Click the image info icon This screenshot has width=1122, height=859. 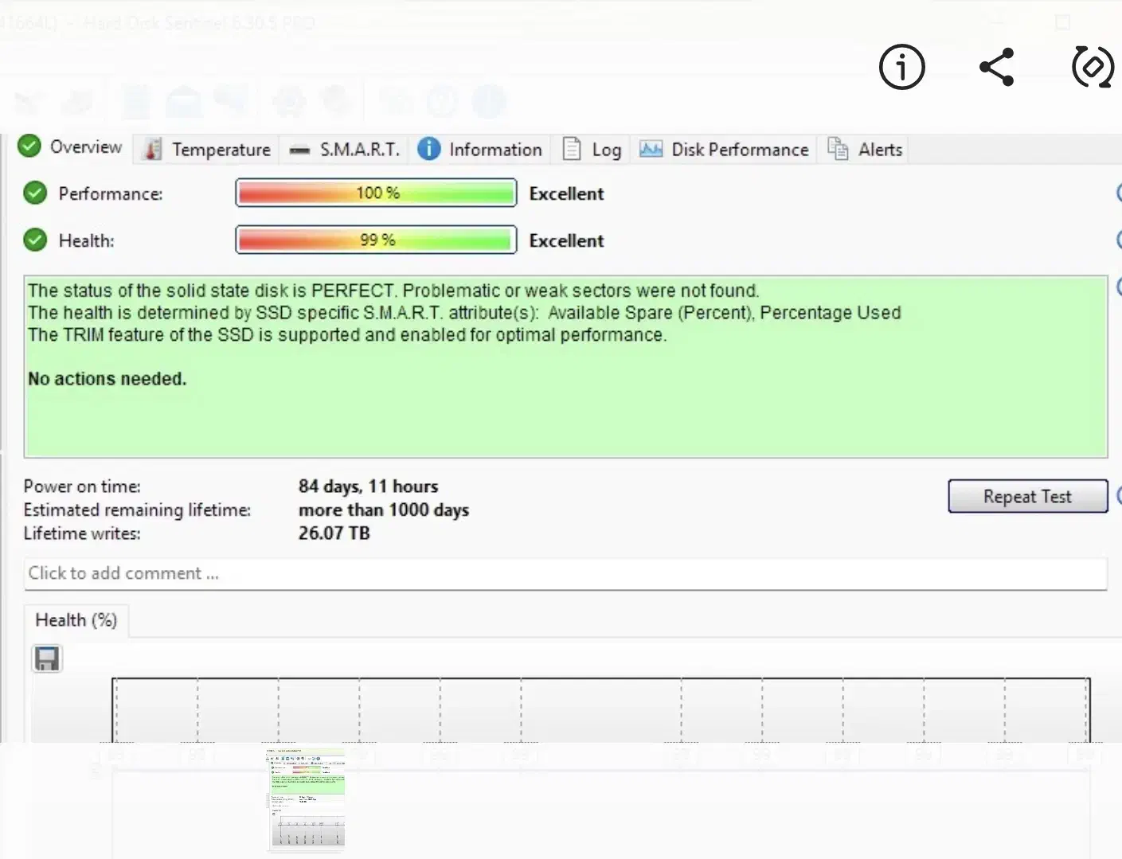coord(901,67)
